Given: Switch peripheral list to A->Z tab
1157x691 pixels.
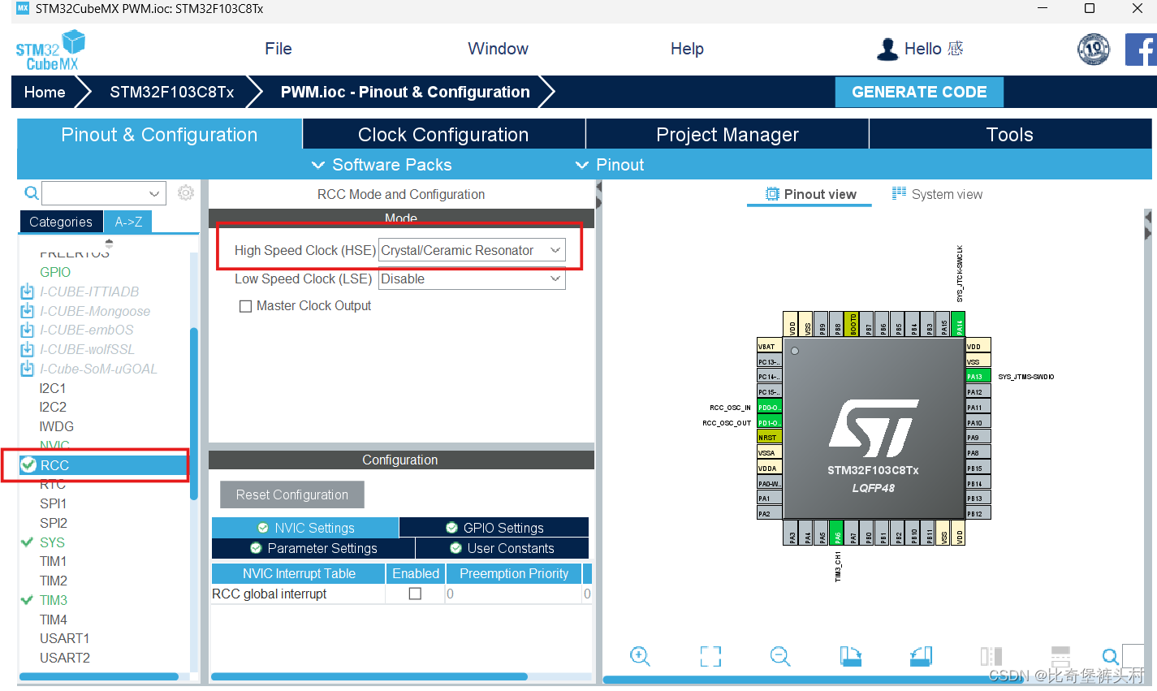Looking at the screenshot, I should (128, 222).
